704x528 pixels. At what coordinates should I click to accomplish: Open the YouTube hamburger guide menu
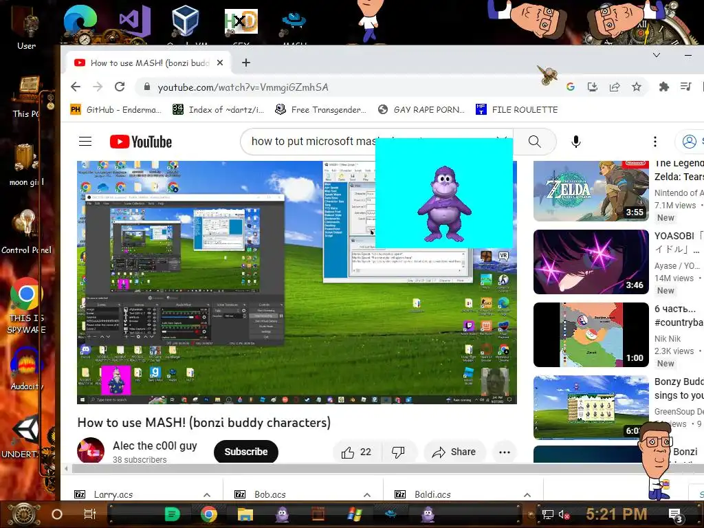point(85,142)
